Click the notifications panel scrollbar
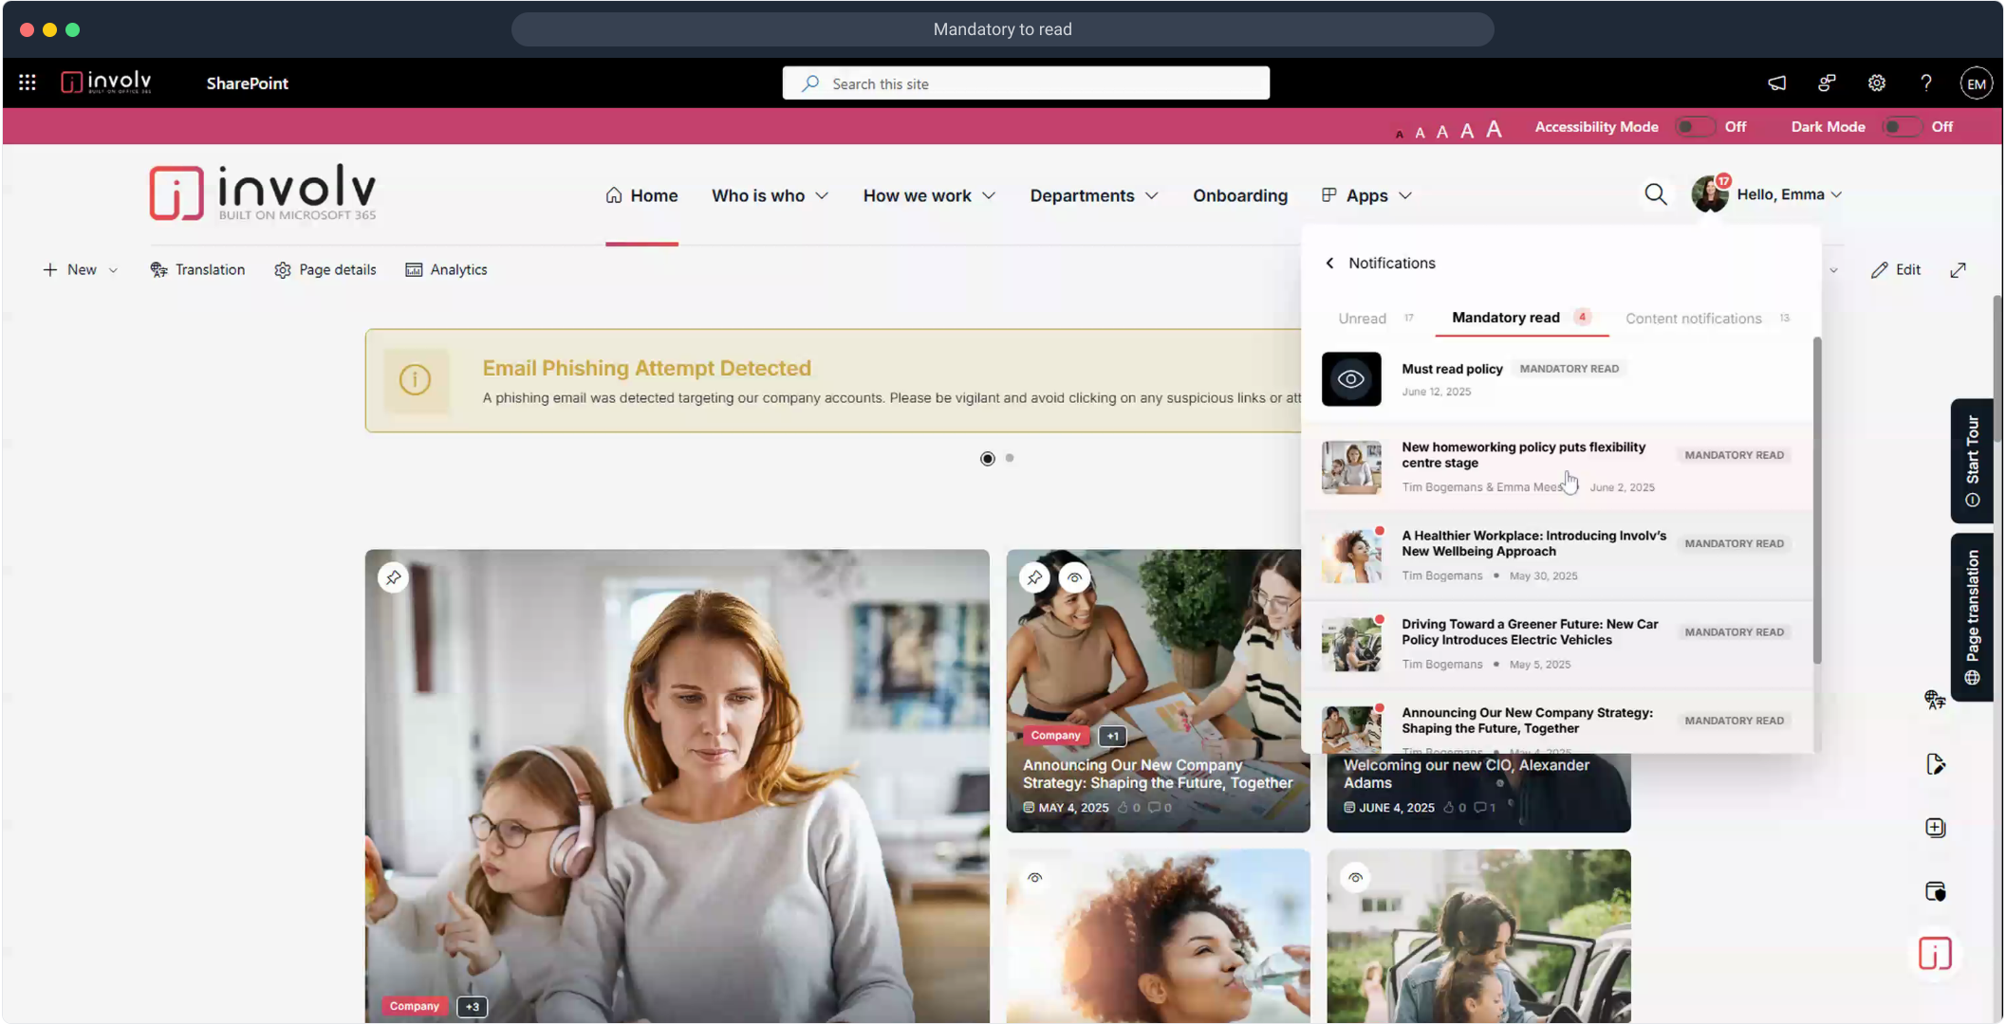This screenshot has width=2006, height=1024. tap(1816, 501)
